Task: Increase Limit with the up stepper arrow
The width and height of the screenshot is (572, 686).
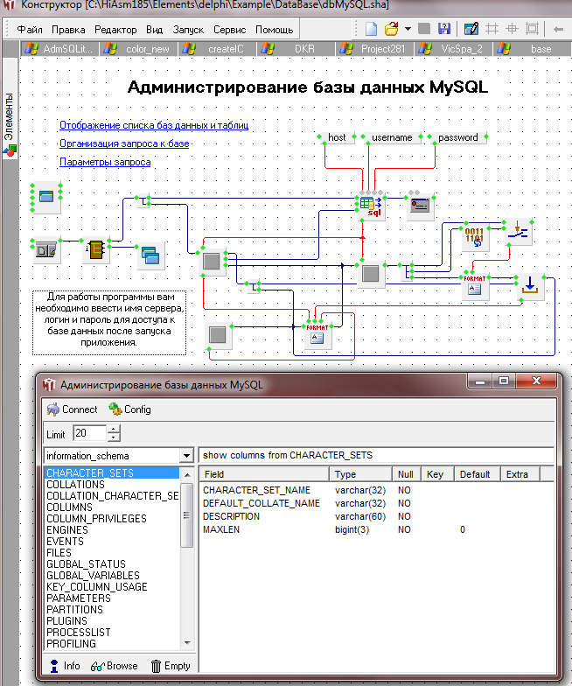Action: coord(114,429)
